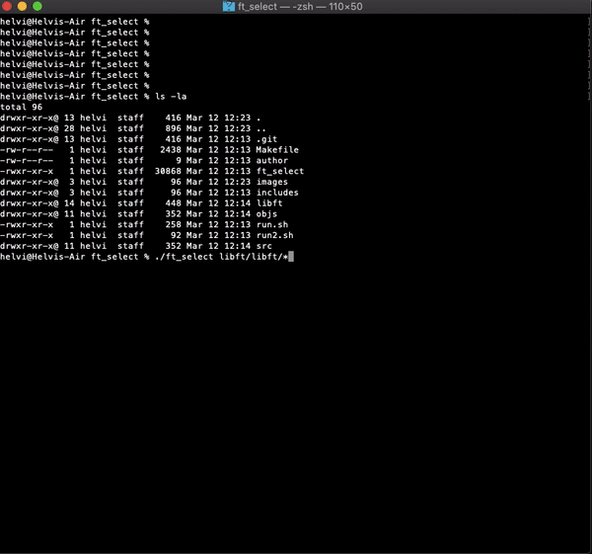Click the green zoom window button
The height and width of the screenshot is (554, 592).
click(37, 6)
